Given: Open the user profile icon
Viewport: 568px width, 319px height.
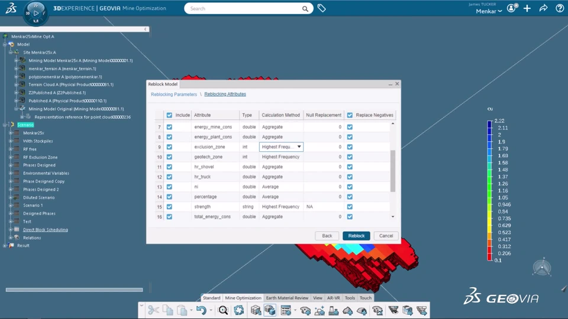Looking at the screenshot, I should (511, 8).
